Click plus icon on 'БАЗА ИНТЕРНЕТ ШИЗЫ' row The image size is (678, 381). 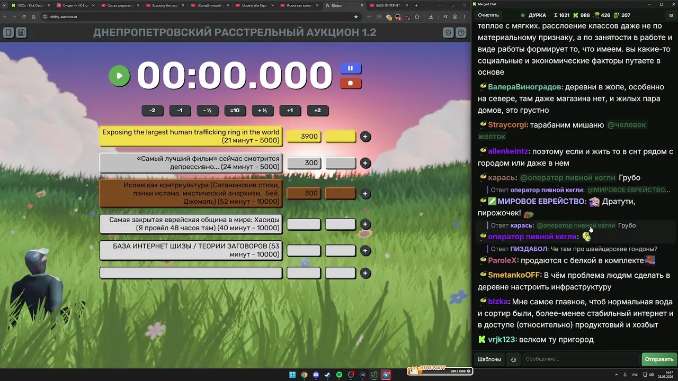pyautogui.click(x=365, y=251)
